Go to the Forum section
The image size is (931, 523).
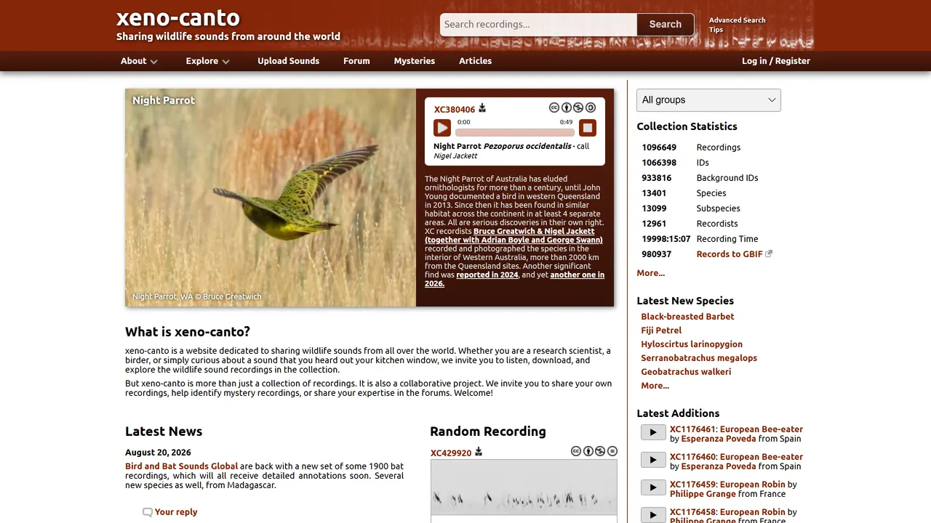[356, 61]
